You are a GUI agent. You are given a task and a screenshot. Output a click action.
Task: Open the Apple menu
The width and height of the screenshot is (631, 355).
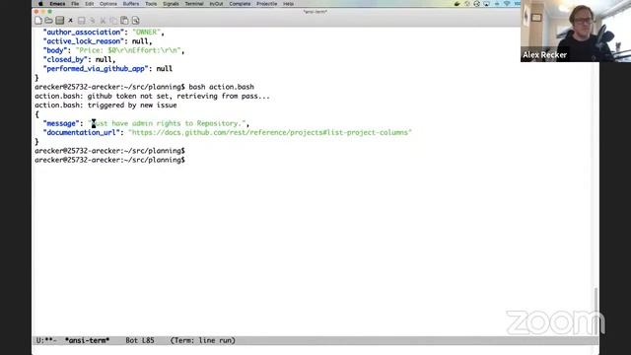point(40,4)
